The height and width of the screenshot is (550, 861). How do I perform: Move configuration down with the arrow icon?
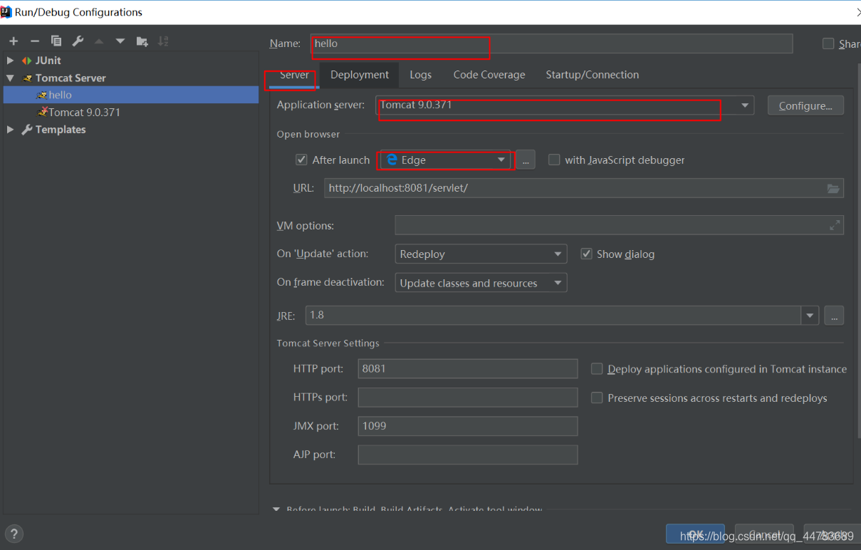click(x=120, y=41)
